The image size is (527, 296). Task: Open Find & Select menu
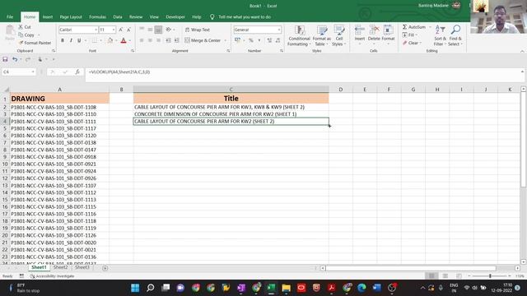tap(455, 35)
